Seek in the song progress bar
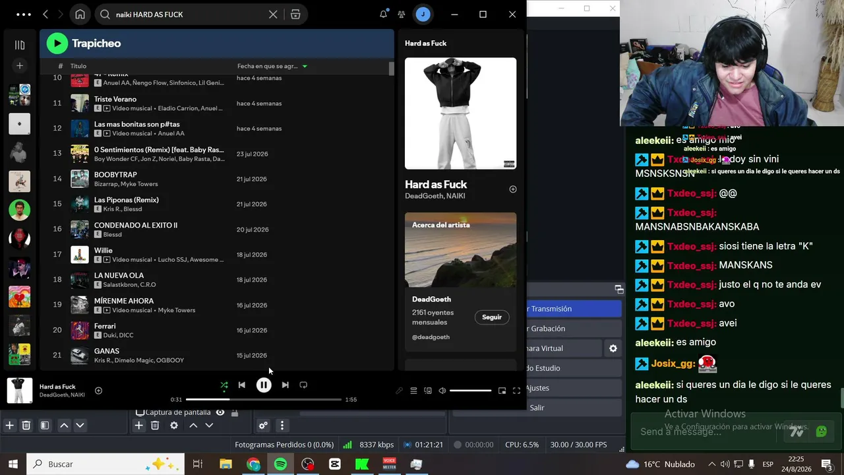The image size is (844, 475). pos(264,399)
